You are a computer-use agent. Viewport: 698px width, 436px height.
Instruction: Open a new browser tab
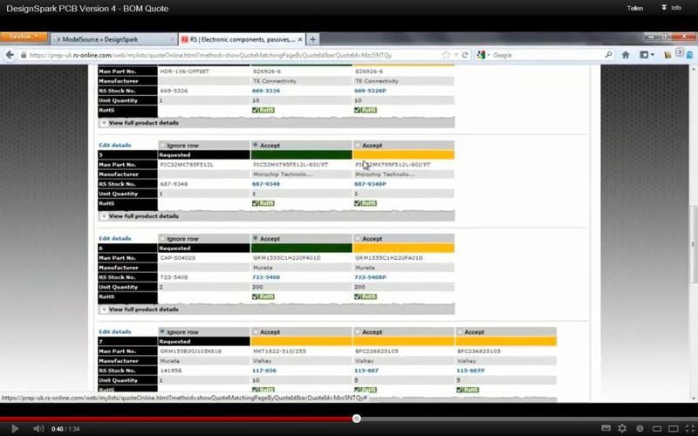tap(312, 39)
